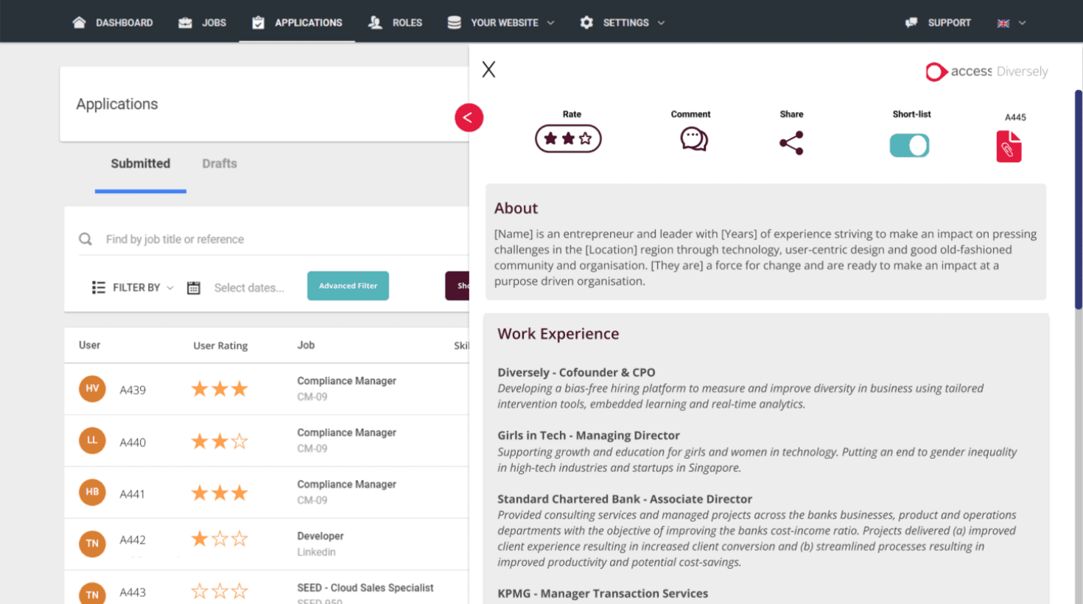Image resolution: width=1083 pixels, height=604 pixels.
Task: Open the Applications menu item
Action: point(297,23)
